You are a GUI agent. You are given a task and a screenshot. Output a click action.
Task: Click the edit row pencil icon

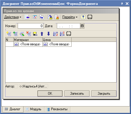(22, 34)
